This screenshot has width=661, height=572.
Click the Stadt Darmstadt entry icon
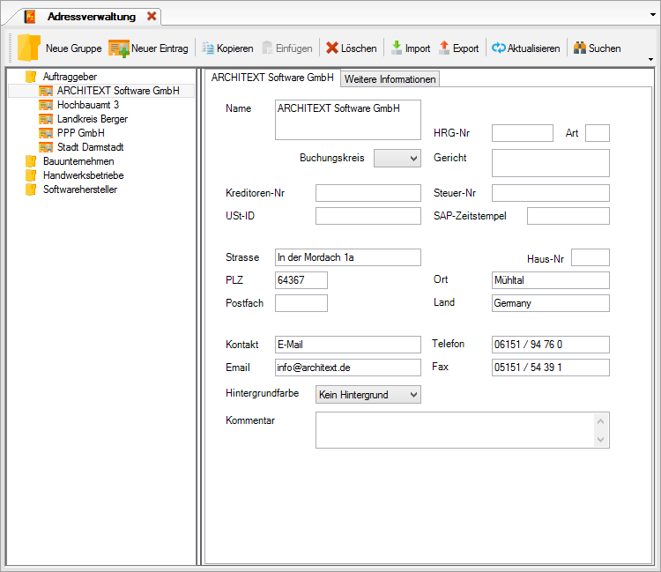(x=46, y=147)
